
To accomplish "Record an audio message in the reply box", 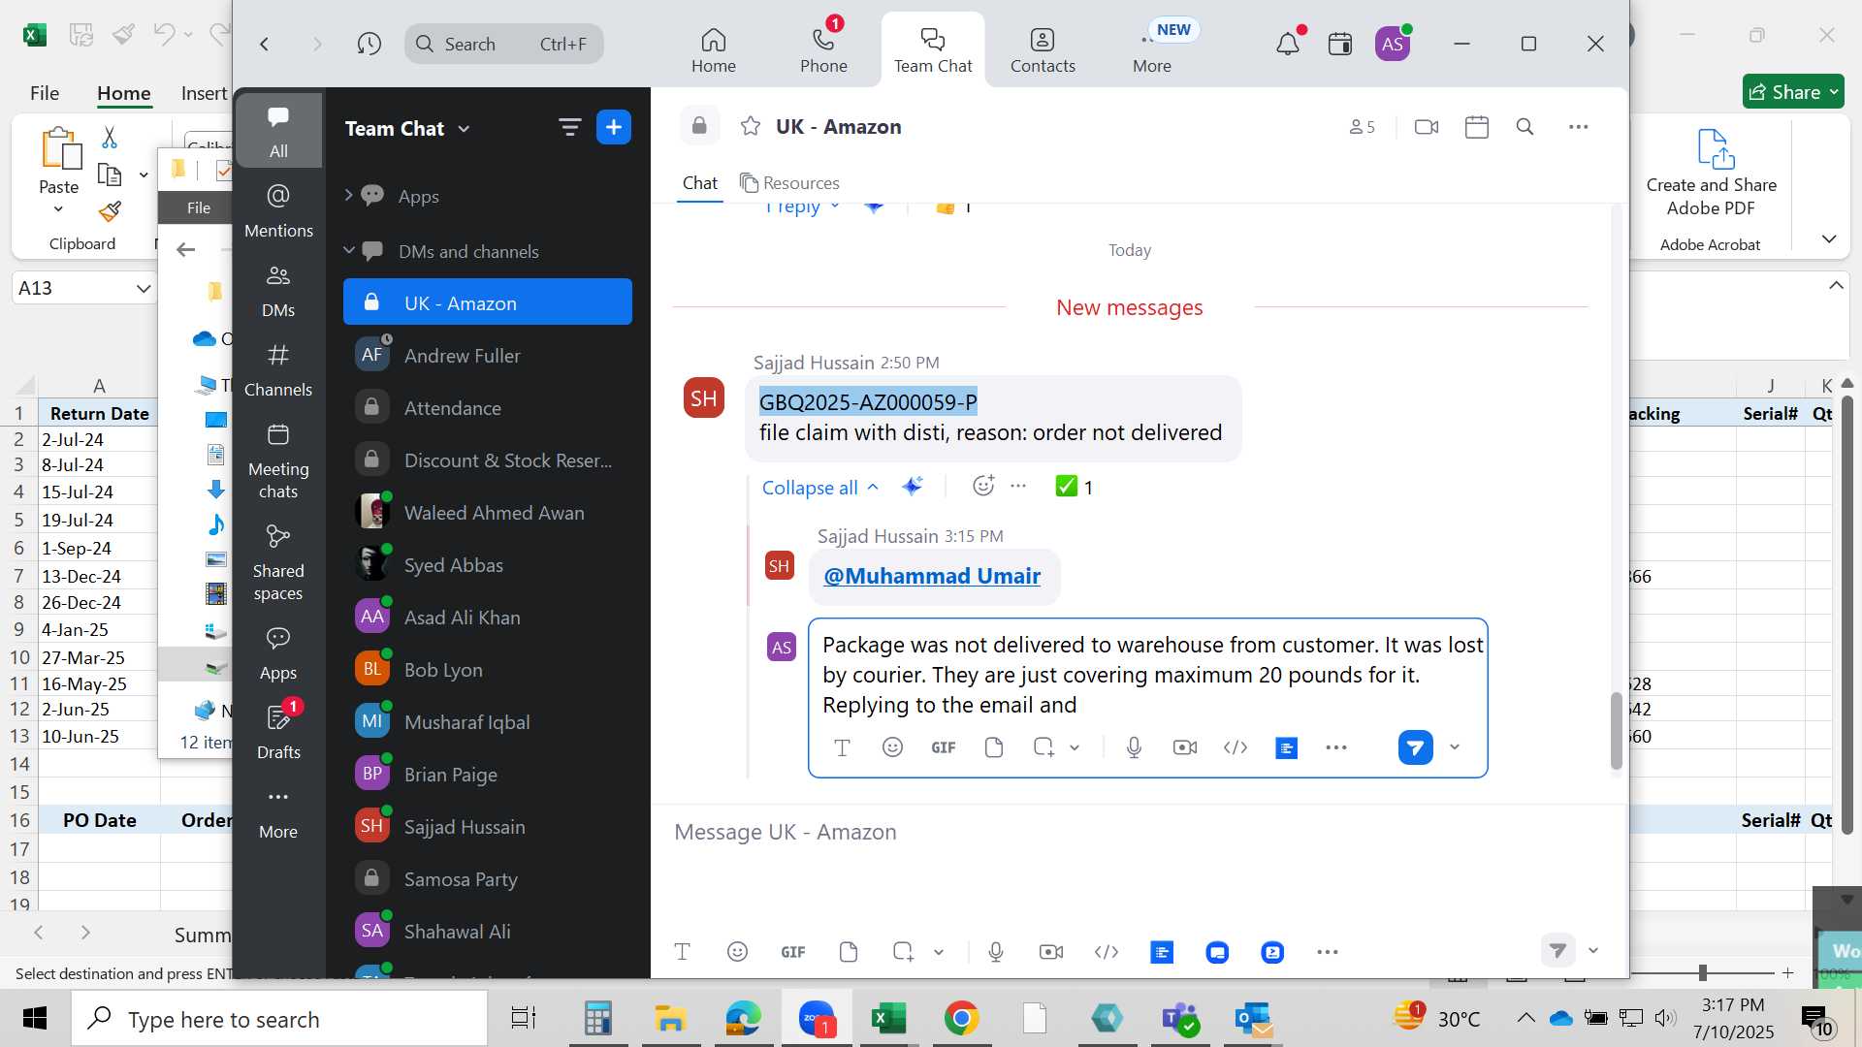I will [1134, 747].
